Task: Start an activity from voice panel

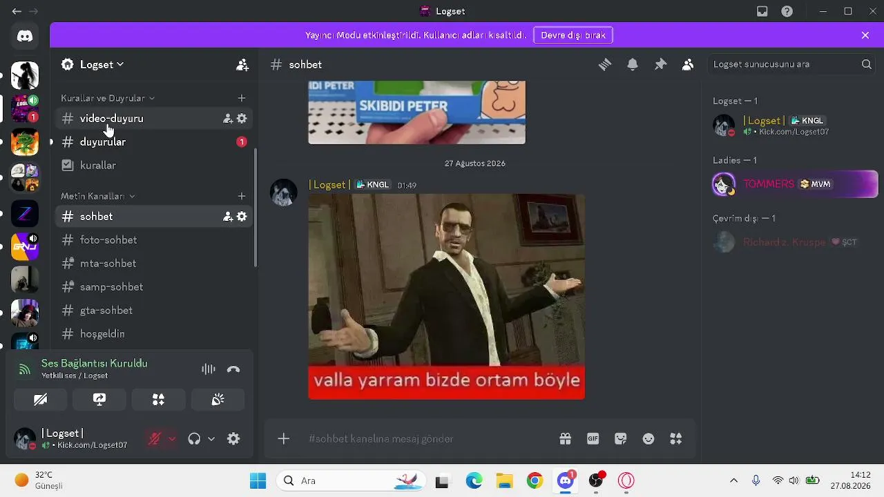Action: [159, 400]
